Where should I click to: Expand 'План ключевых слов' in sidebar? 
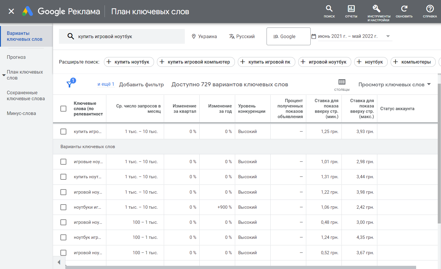pyautogui.click(x=4, y=75)
